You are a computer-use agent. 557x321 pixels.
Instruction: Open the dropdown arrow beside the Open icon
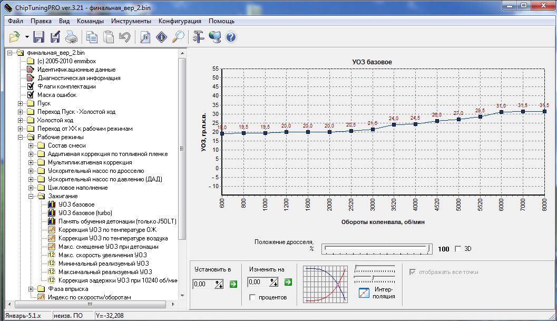click(26, 37)
